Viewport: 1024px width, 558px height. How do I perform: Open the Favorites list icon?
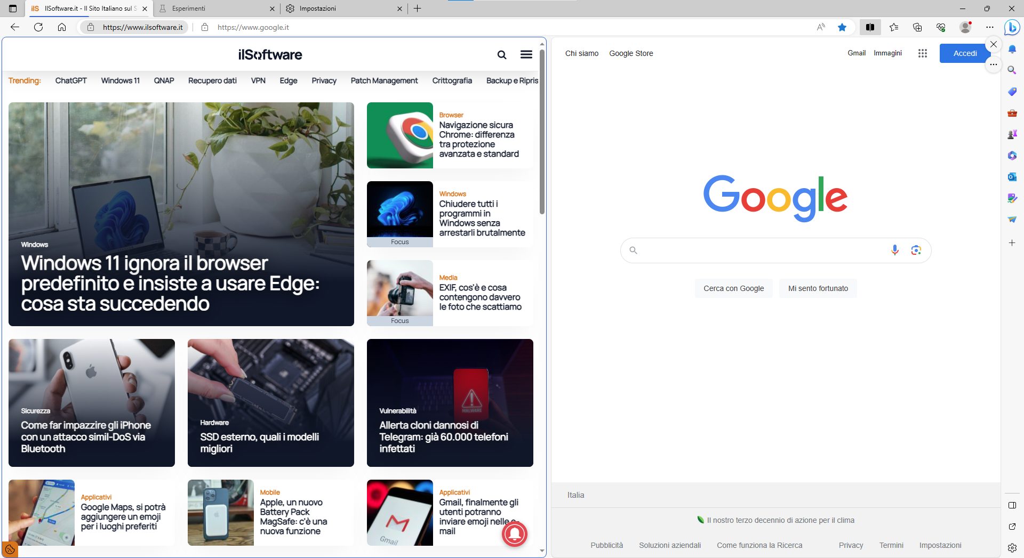(x=894, y=27)
